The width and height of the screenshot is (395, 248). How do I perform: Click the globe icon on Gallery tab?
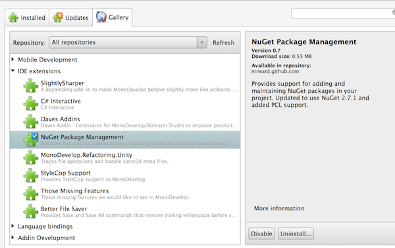(x=101, y=17)
